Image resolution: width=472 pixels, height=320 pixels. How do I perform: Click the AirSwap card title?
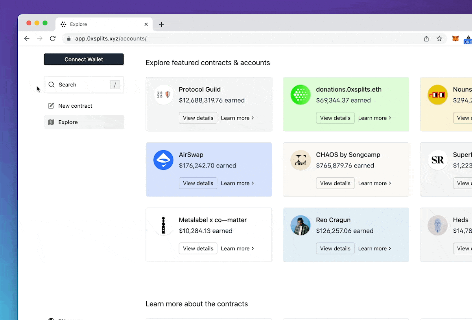191,154
